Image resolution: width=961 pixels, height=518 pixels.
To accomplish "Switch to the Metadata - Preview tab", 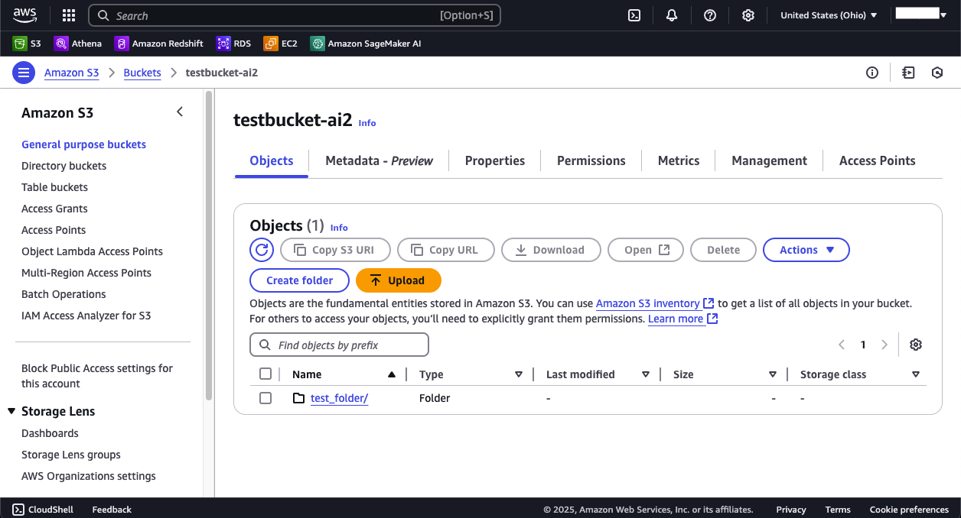I will point(379,160).
